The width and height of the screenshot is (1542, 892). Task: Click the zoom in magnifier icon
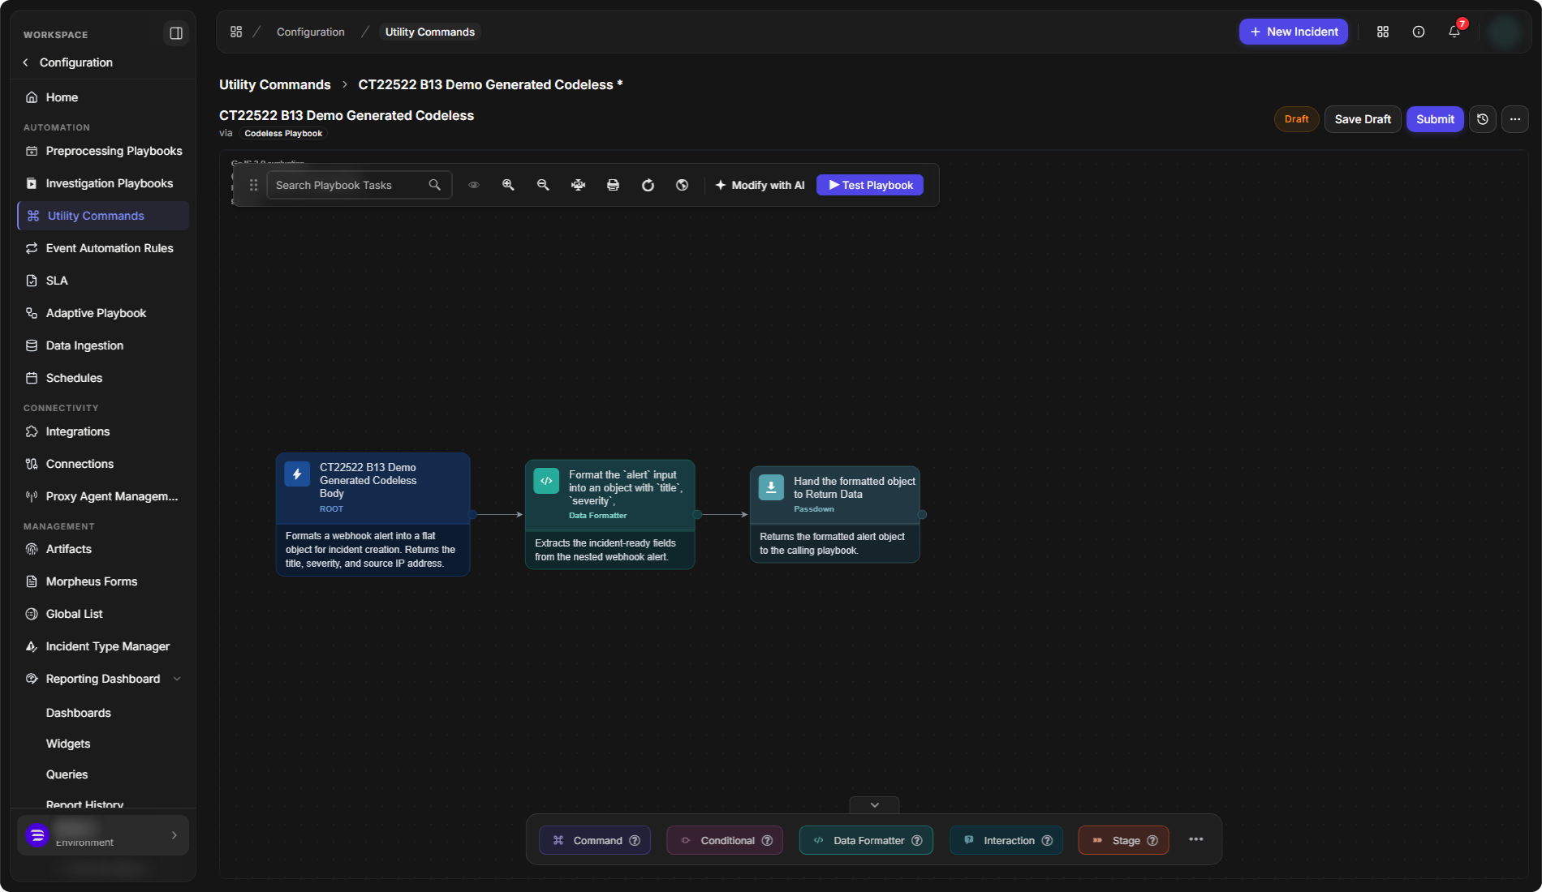pyautogui.click(x=508, y=185)
